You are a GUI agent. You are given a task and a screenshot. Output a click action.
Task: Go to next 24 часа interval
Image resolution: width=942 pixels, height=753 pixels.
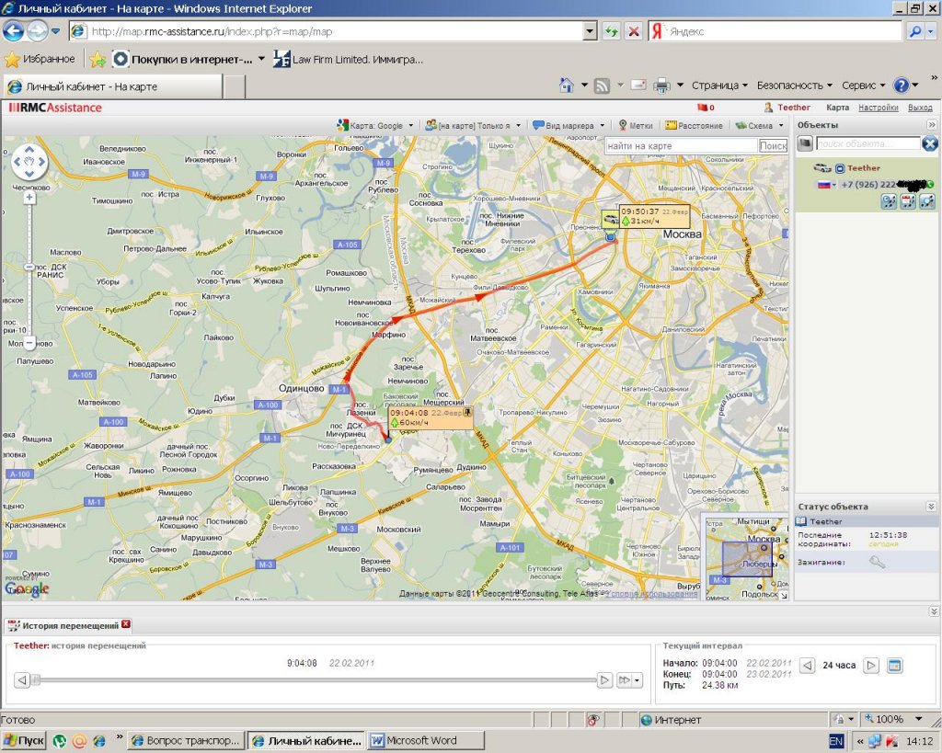[870, 666]
